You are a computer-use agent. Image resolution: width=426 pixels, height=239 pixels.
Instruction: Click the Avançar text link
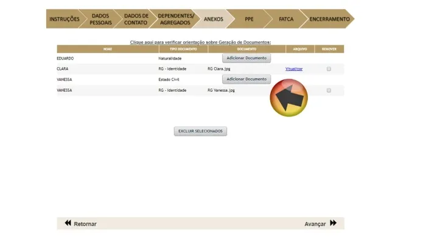click(315, 224)
